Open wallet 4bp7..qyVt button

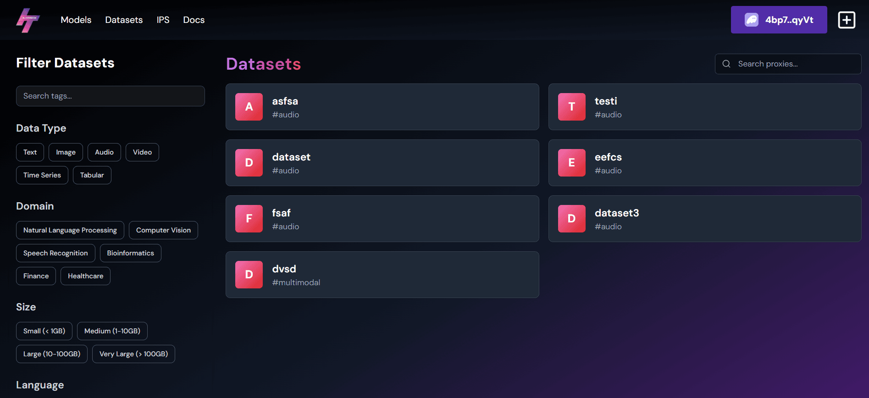[779, 20]
